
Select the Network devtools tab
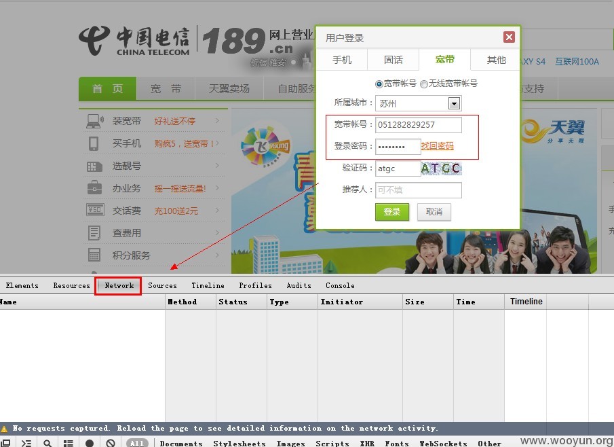tap(119, 285)
